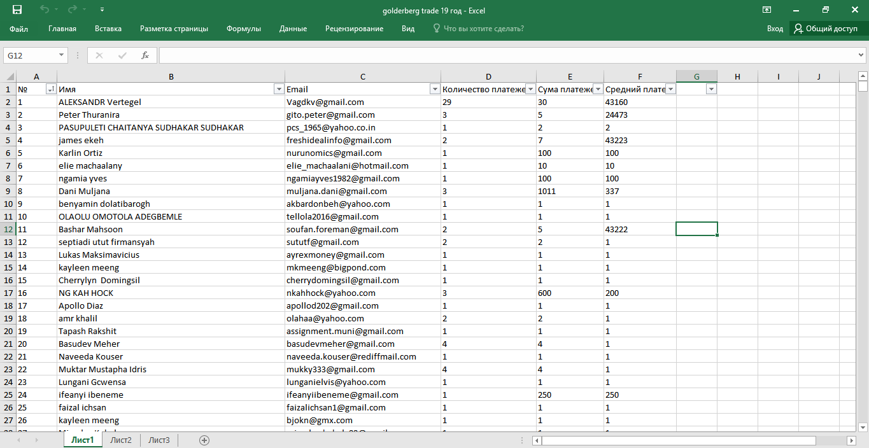Click the Ribbon Display Options icon
The image size is (869, 448).
(x=767, y=10)
